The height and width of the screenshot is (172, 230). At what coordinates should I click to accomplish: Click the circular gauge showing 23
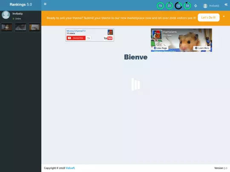click(169, 6)
